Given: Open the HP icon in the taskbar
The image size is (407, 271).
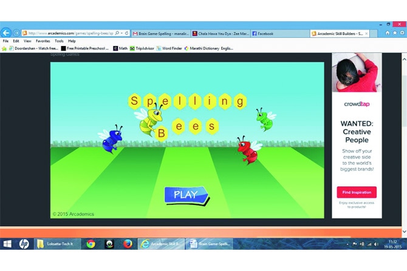Looking at the screenshot, I should coord(24,244).
